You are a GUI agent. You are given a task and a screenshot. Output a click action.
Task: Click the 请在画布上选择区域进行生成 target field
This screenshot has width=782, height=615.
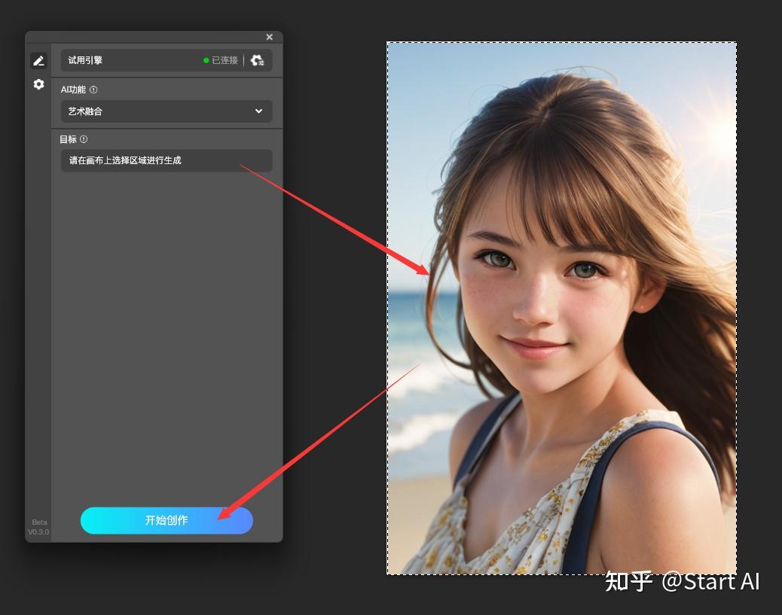pyautogui.click(x=166, y=160)
